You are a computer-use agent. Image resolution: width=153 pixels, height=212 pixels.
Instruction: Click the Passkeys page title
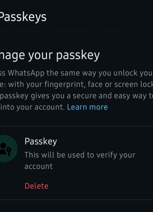coord(23,17)
